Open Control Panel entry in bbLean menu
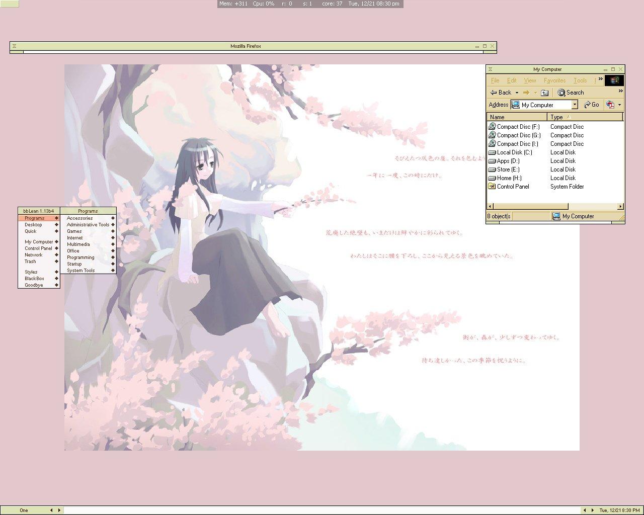Viewport: 644px width, 515px height. (x=39, y=248)
